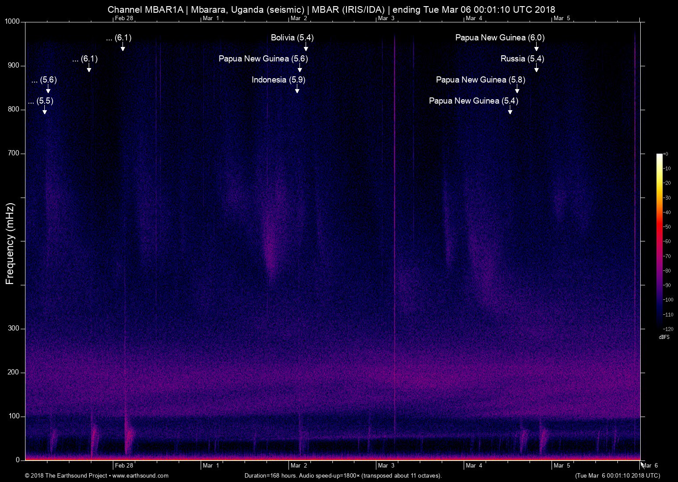This screenshot has width=678, height=482.
Task: Click the Feb 28 marker on top axis
Action: coord(124,18)
